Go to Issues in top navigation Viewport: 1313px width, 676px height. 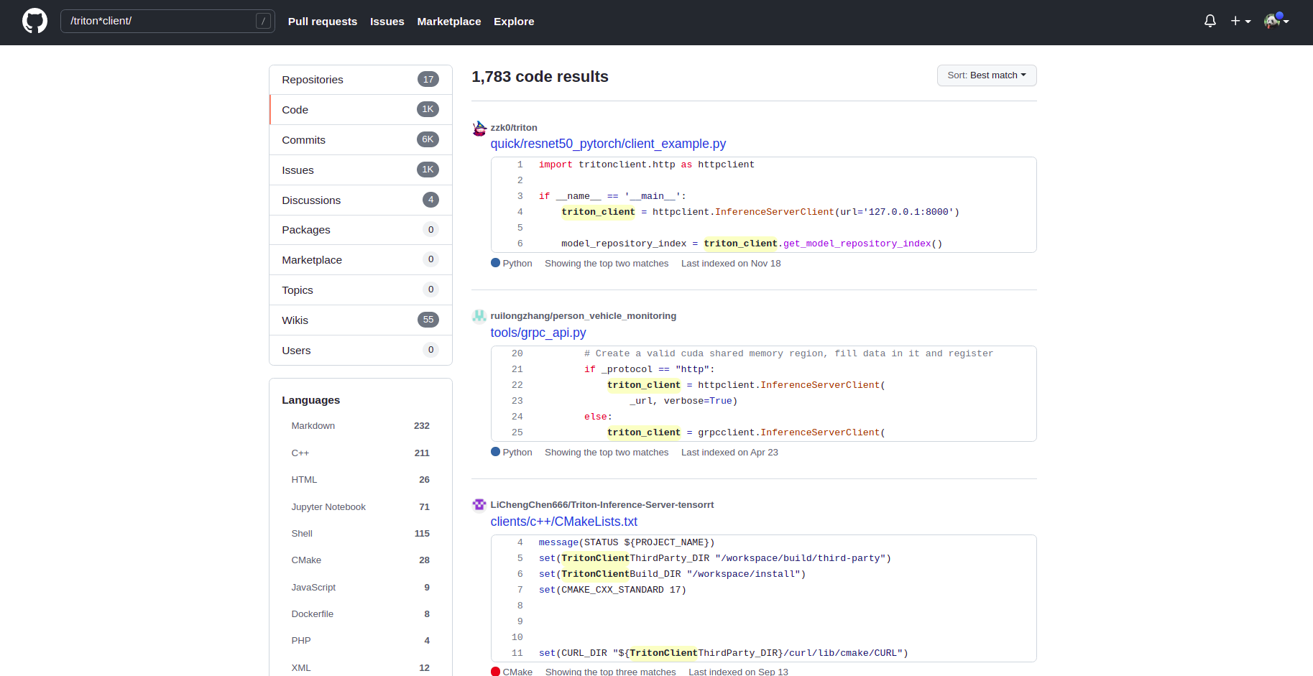387,22
